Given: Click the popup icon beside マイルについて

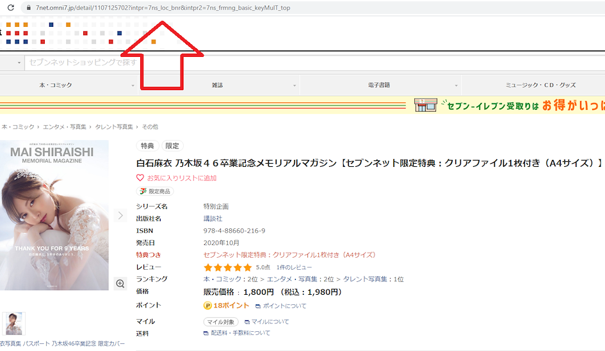Looking at the screenshot, I should (247, 322).
